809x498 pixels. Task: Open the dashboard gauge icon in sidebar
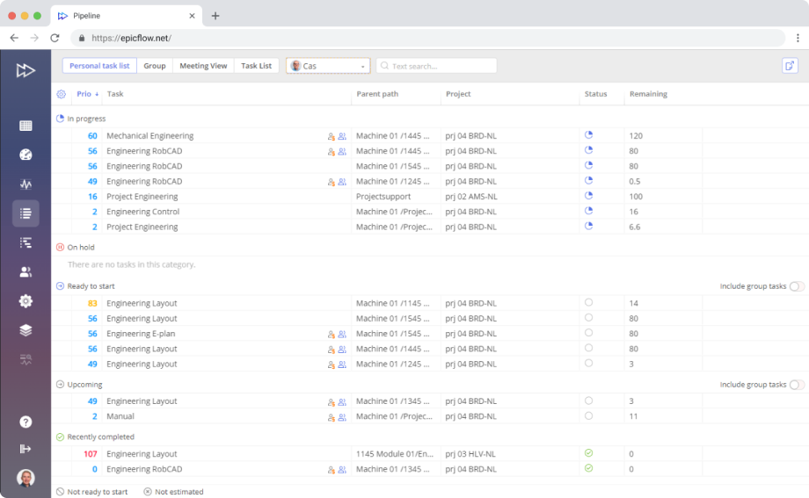[26, 155]
